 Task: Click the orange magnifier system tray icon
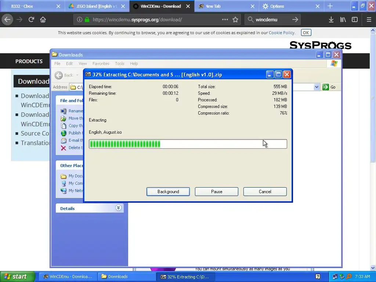pos(349,277)
